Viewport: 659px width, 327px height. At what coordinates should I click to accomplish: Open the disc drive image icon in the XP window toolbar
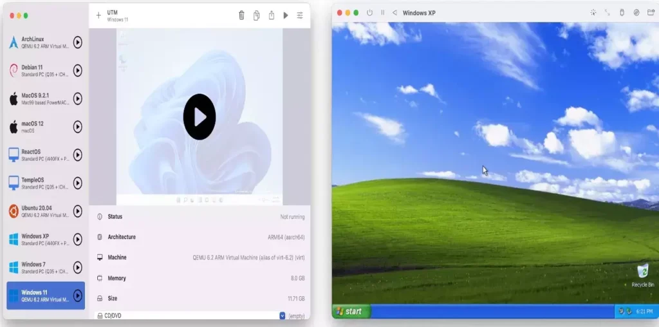[x=636, y=13]
